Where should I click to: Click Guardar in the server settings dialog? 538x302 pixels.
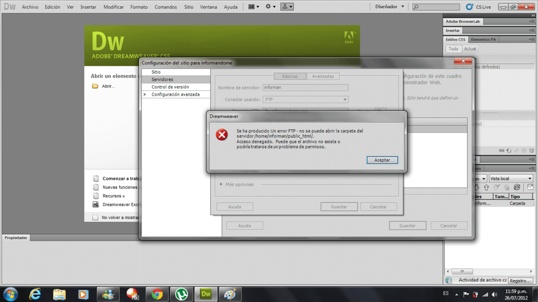pyautogui.click(x=339, y=207)
